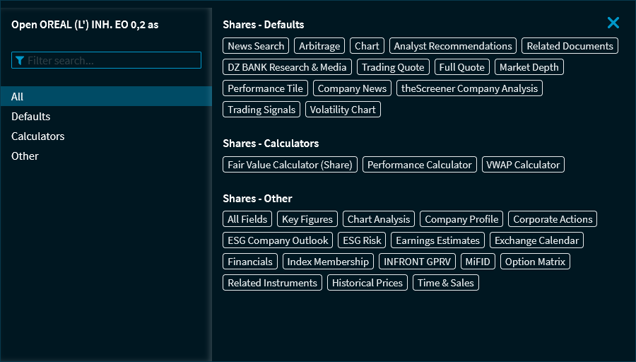This screenshot has width=636, height=362.
Task: Open Analyst Recommendations
Action: pos(453,46)
